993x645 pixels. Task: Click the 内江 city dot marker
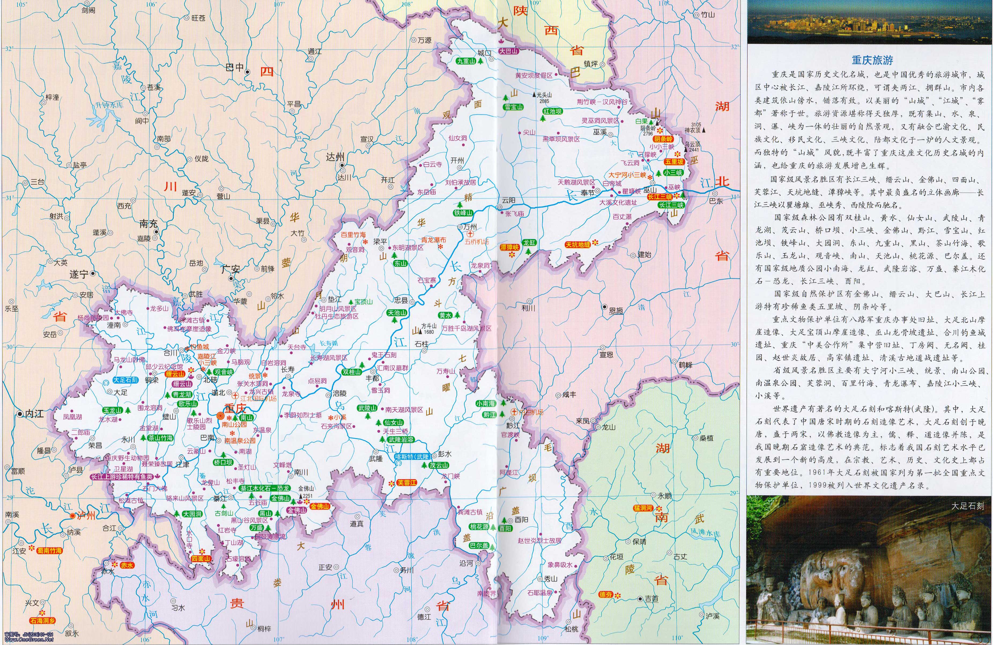click(x=20, y=414)
